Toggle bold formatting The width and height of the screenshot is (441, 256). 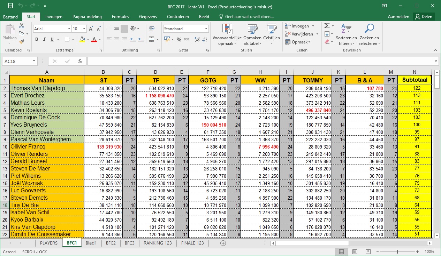37,39
